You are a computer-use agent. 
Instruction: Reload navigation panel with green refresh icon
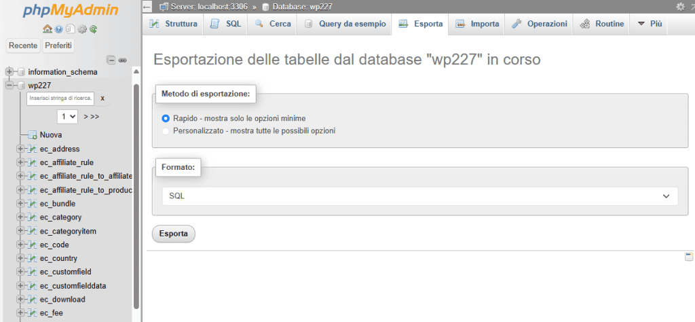(93, 29)
